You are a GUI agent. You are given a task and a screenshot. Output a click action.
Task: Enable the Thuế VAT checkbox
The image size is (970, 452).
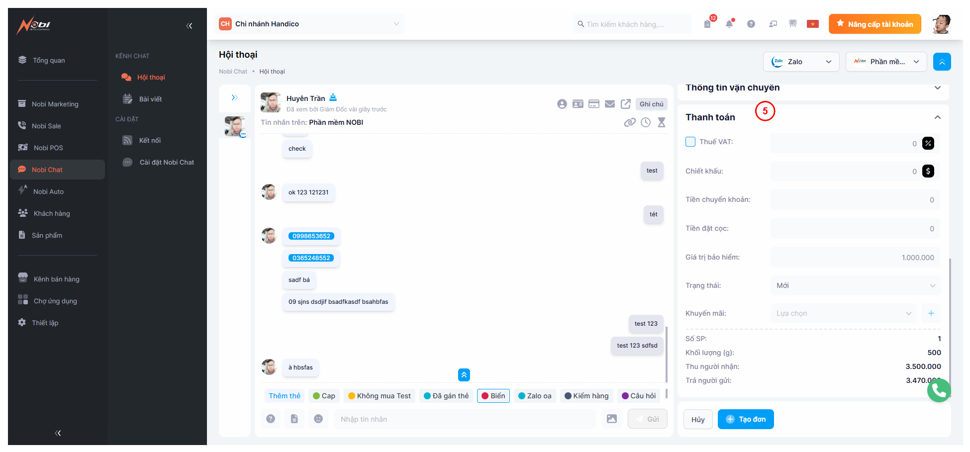point(690,142)
